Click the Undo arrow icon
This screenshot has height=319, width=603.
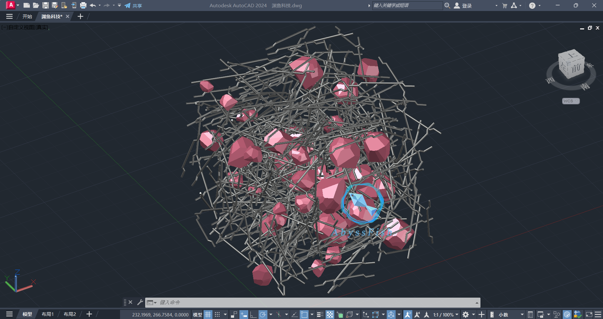pyautogui.click(x=93, y=5)
